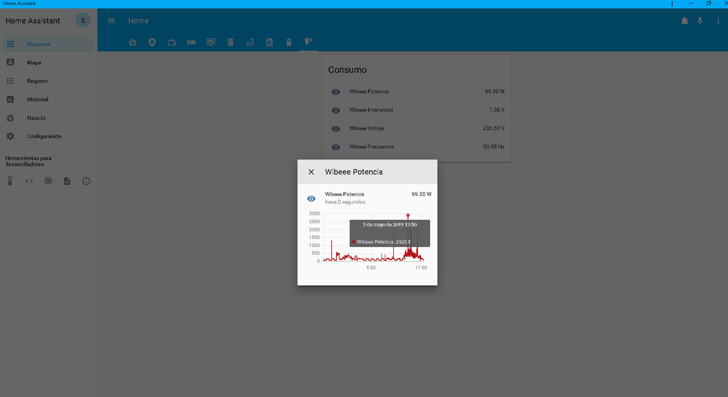Close the Wibeee Potencia dialog

tap(311, 172)
